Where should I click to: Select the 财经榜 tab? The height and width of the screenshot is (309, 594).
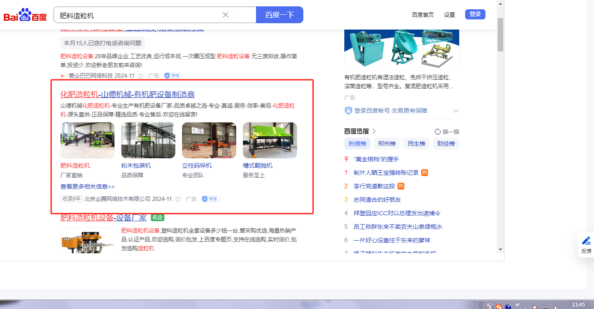coord(446,144)
